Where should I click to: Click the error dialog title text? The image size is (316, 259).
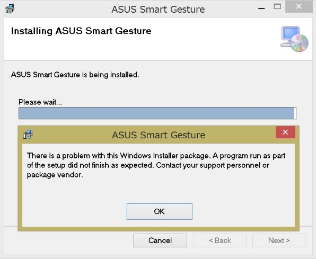coord(159,135)
